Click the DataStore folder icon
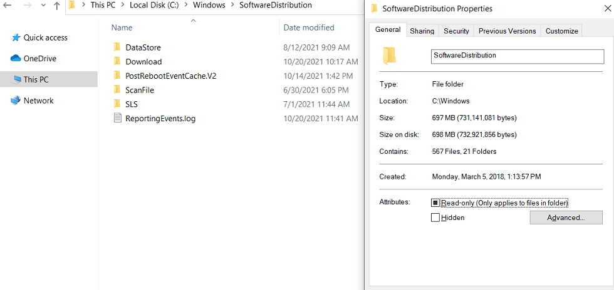Viewport: 614px width, 290px height. [x=117, y=47]
